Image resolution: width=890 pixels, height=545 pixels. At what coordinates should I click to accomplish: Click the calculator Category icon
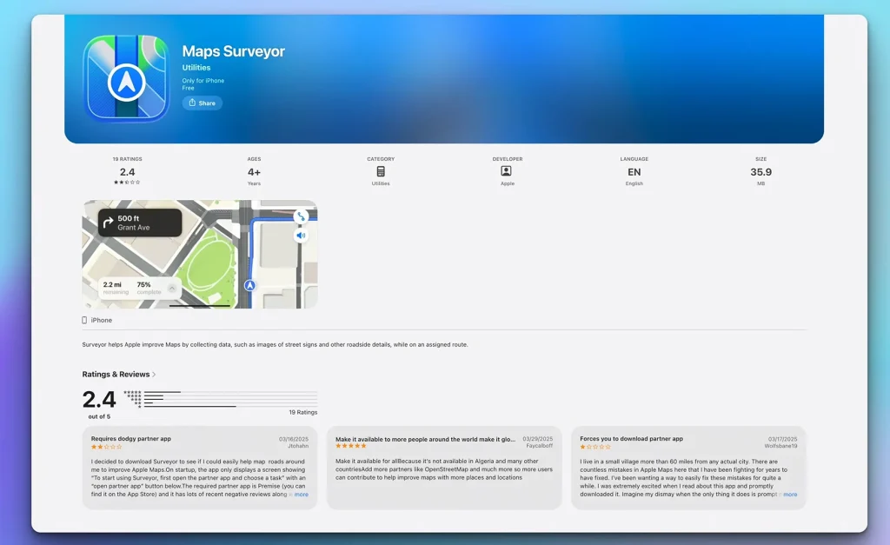pos(381,171)
